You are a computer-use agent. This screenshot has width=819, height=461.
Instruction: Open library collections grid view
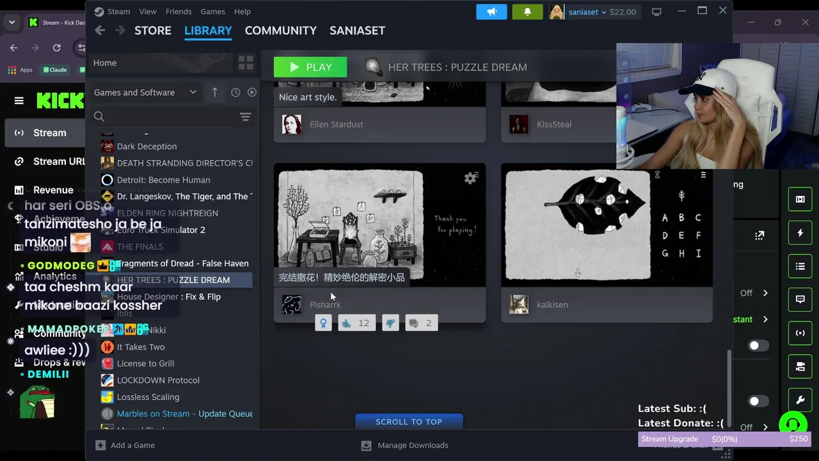point(246,63)
